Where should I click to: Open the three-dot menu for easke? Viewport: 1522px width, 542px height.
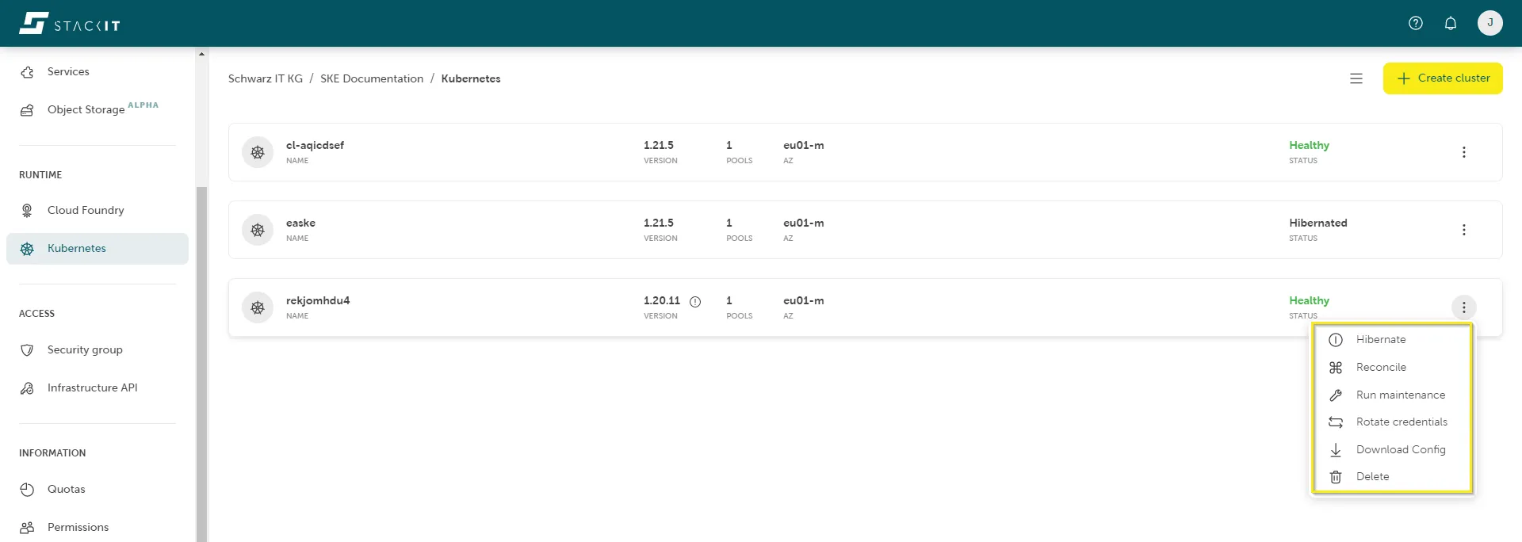coord(1463,230)
